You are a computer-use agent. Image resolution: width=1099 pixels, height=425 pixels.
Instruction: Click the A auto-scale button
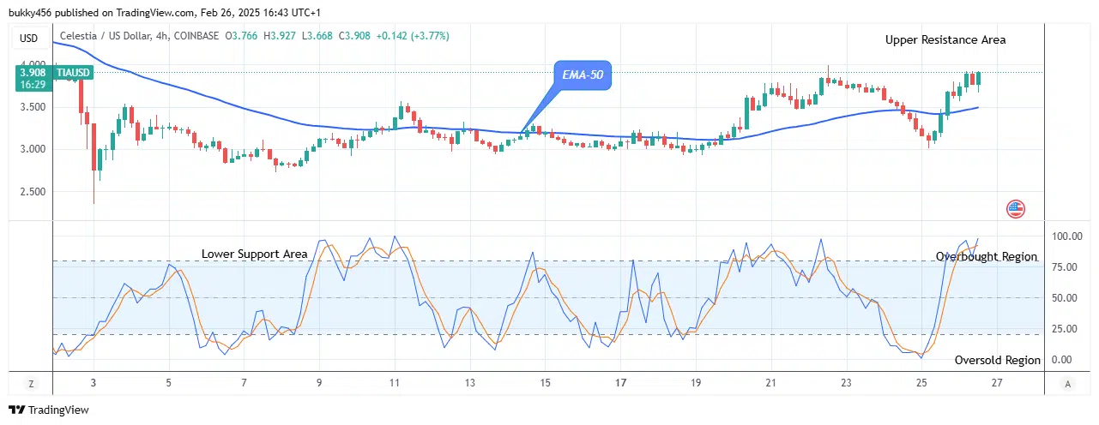tap(1066, 383)
